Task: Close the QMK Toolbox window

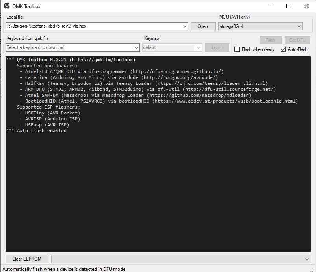Action: pyautogui.click(x=306, y=6)
